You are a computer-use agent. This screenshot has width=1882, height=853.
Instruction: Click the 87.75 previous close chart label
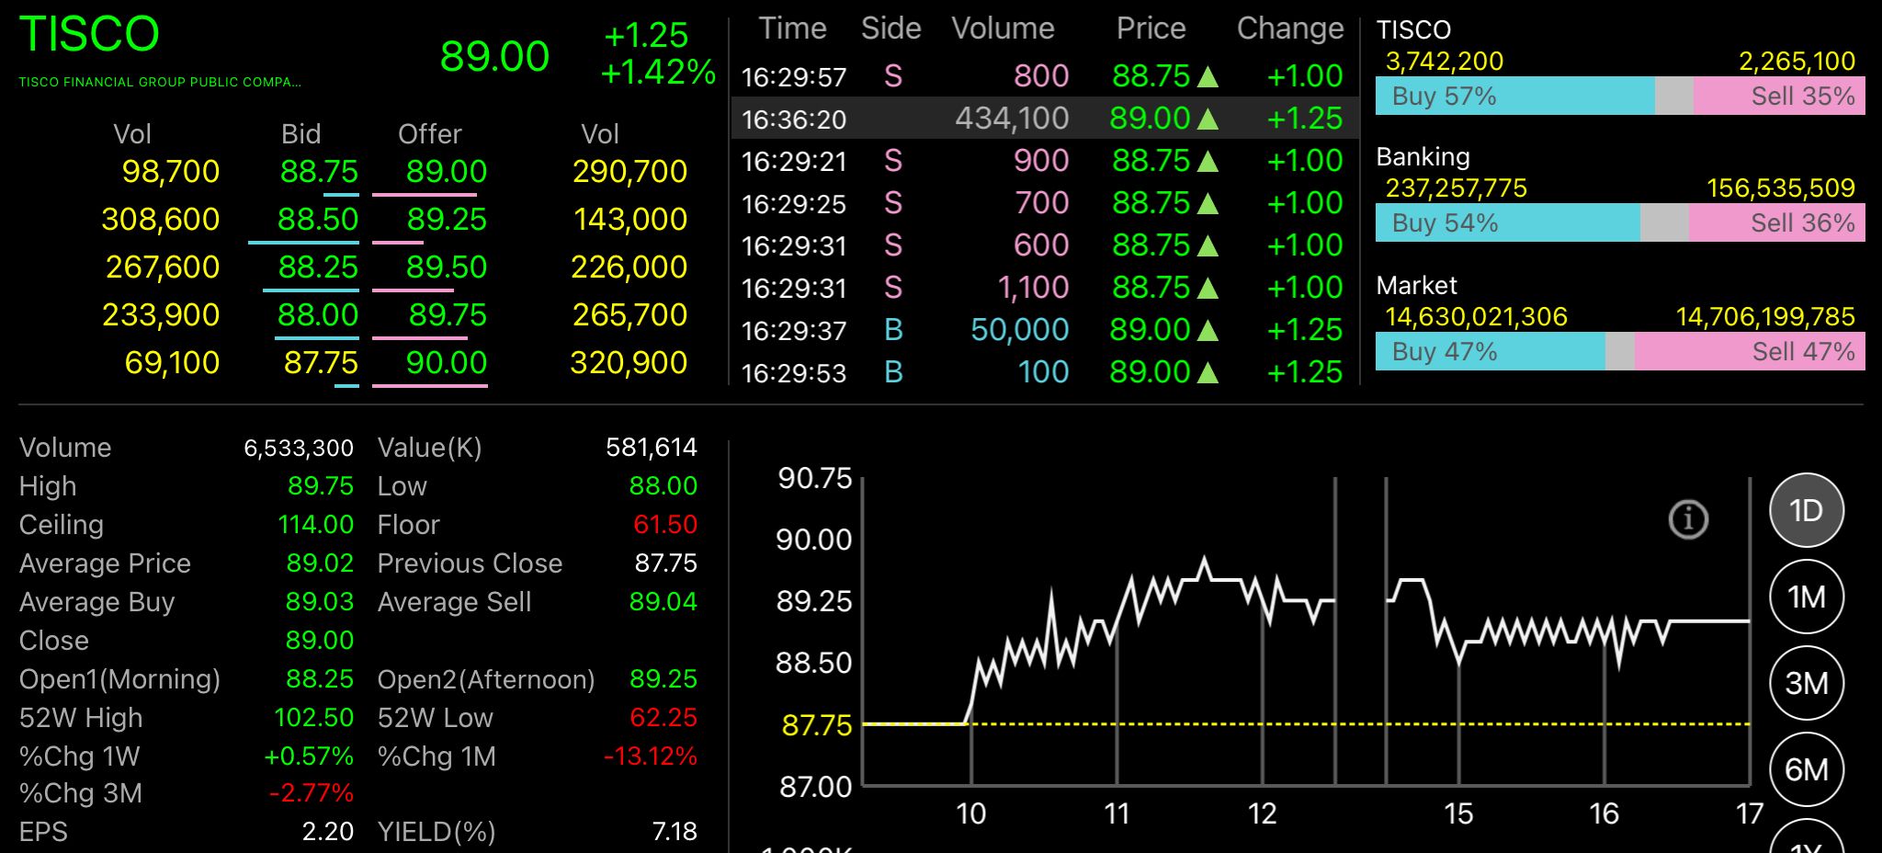[x=817, y=725]
